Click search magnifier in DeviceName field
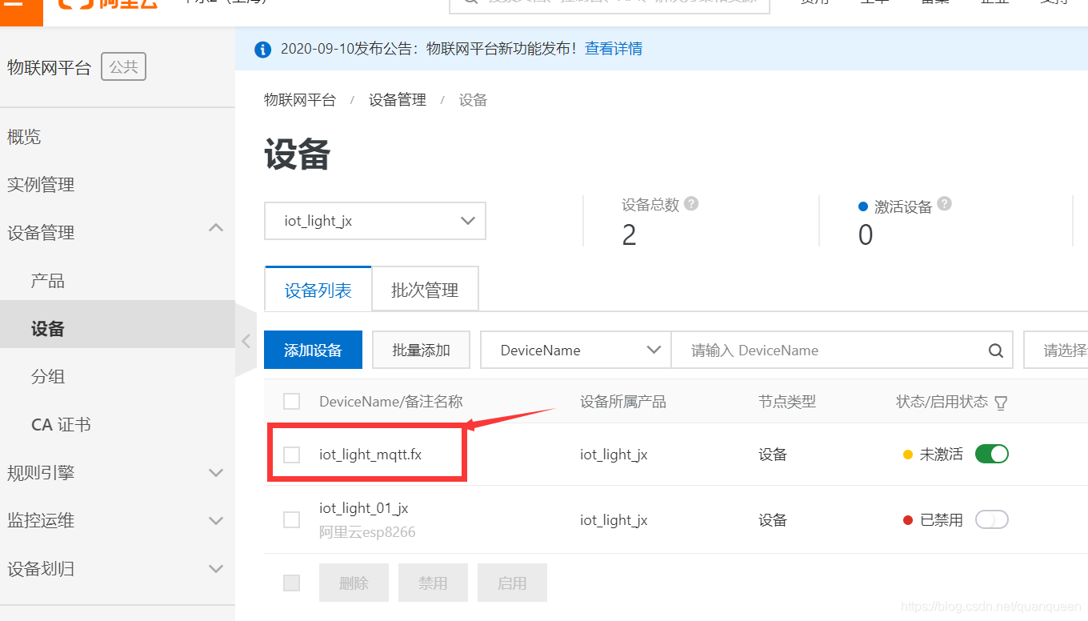This screenshot has width=1088, height=621. [x=996, y=351]
